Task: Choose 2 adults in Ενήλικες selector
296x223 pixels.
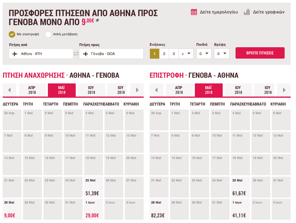Action: pyautogui.click(x=164, y=54)
